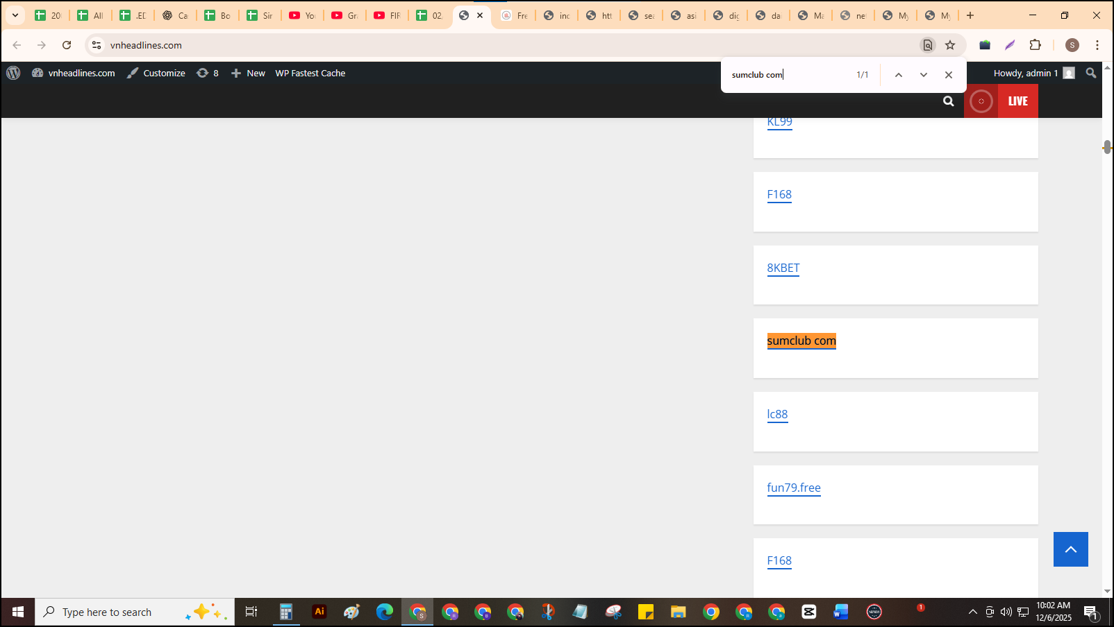Switch to the tab labeled 'Fre'
The width and height of the screenshot is (1114, 627).
pyautogui.click(x=514, y=15)
